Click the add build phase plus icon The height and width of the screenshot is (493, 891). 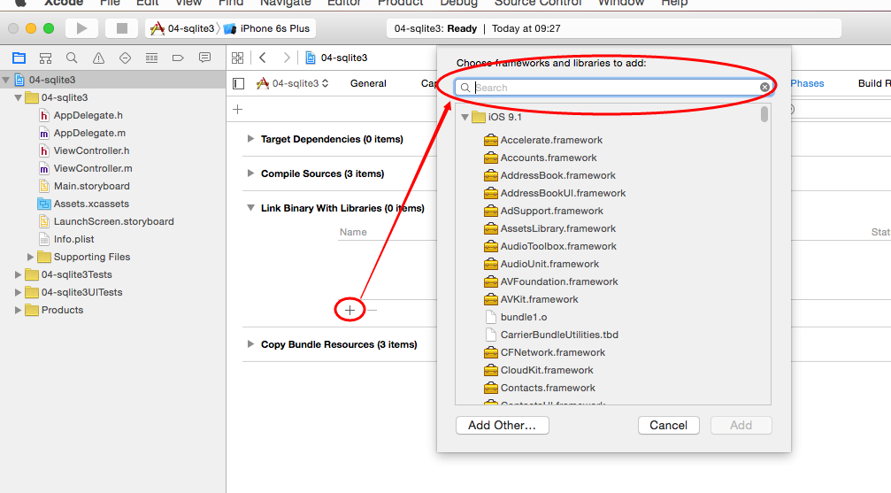[237, 109]
